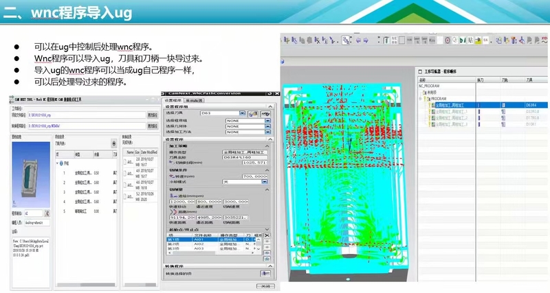
Task: Click the convert icon button in the 转换程序 section
Action: [265, 273]
